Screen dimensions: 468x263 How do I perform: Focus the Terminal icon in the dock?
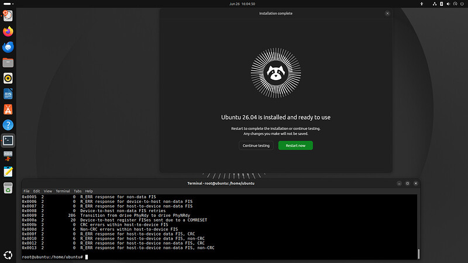[8, 140]
